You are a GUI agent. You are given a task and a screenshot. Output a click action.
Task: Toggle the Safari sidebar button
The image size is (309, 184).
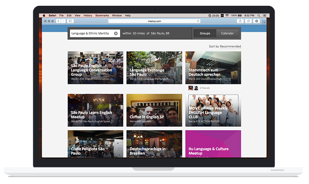(x=70, y=21)
